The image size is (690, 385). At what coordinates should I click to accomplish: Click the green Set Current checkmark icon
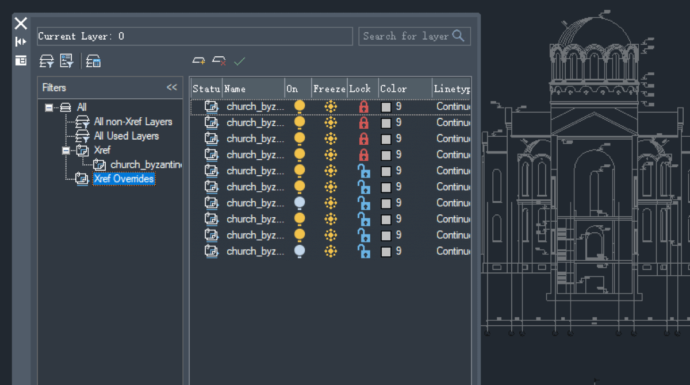(240, 60)
